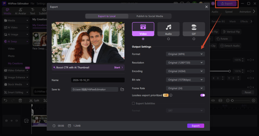Click the info icon beside the VIP badge
Viewport: 259px width, 136px height.
coord(171,95)
